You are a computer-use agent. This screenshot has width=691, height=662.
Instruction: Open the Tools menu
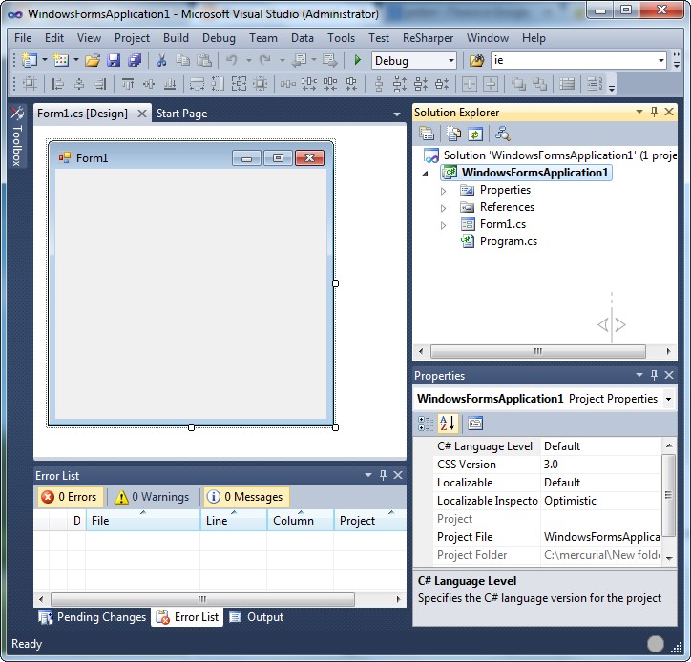coord(341,38)
